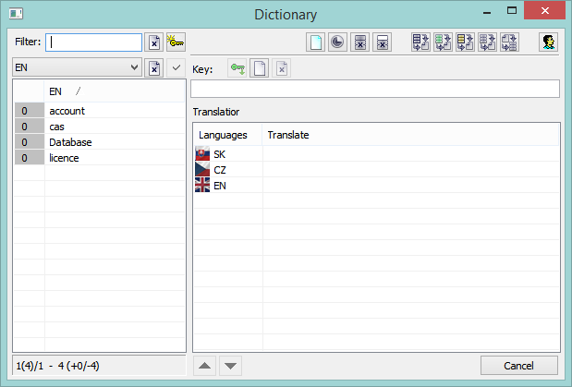Click the green key icon next to Key label
Screen dimensions: 572x387
tap(237, 69)
